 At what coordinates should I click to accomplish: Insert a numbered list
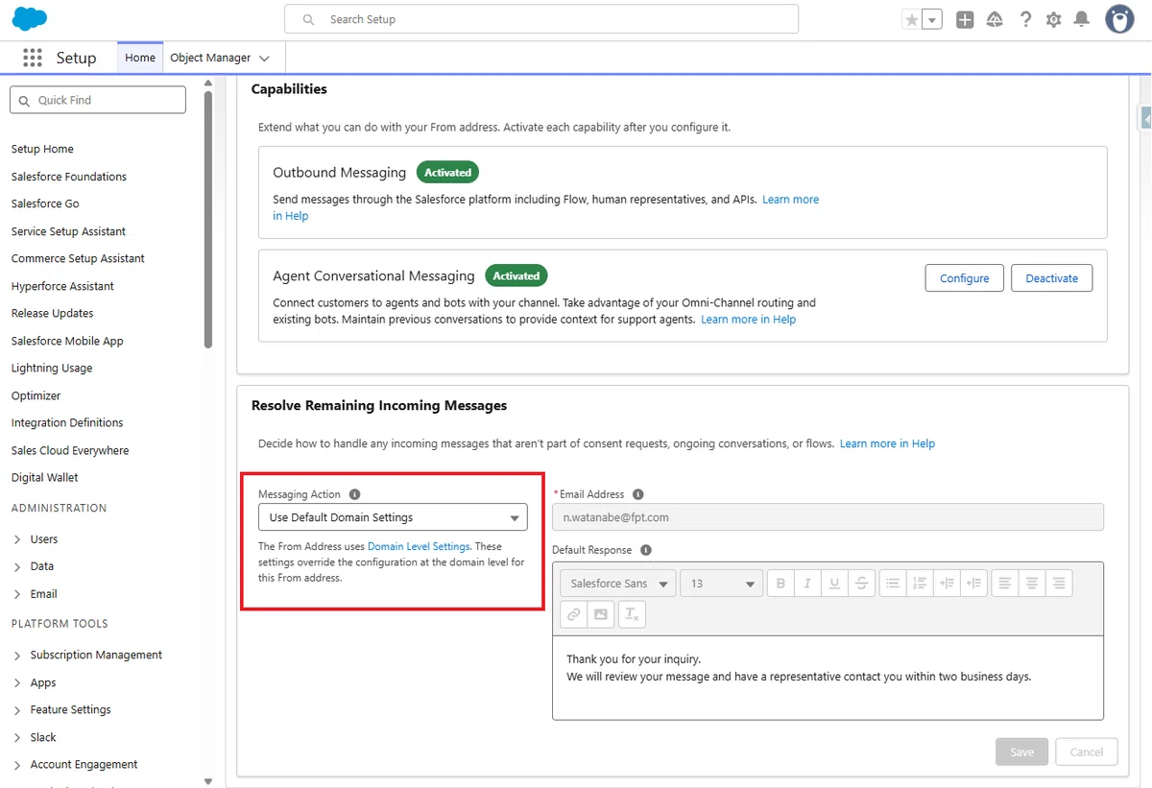[920, 584]
